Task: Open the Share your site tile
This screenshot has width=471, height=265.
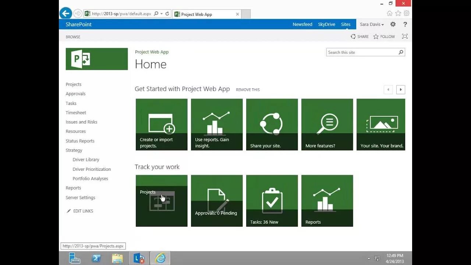Action: pos(272,124)
